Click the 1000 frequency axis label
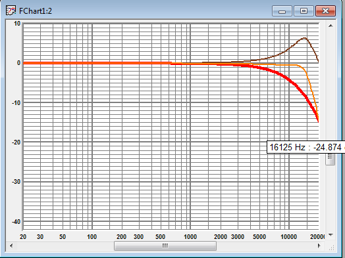Viewport: 345px width, 258px height. [x=190, y=237]
